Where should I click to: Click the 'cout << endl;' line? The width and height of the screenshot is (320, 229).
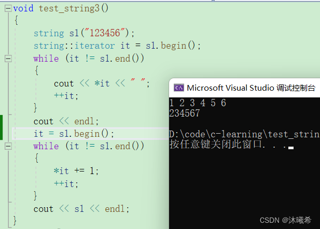tap(66, 121)
